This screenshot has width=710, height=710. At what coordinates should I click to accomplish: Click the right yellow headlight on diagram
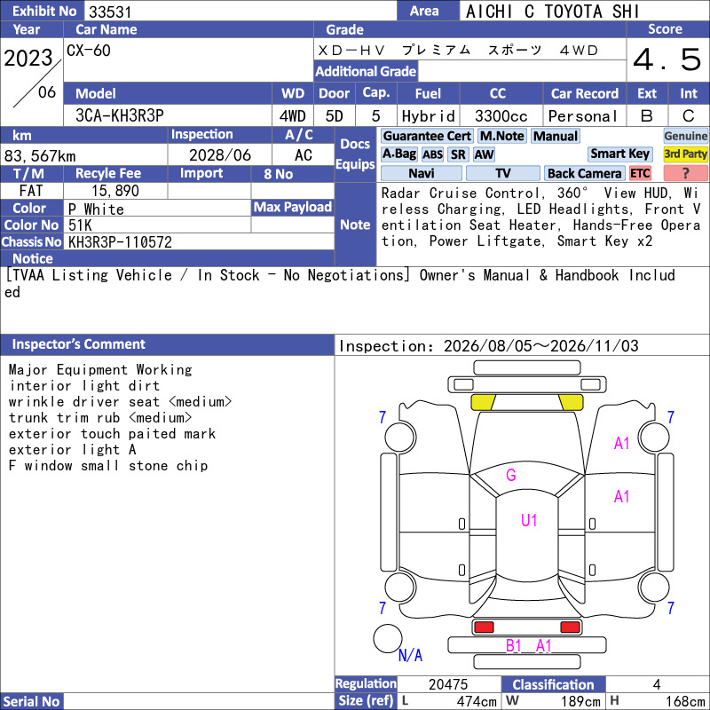click(x=571, y=402)
